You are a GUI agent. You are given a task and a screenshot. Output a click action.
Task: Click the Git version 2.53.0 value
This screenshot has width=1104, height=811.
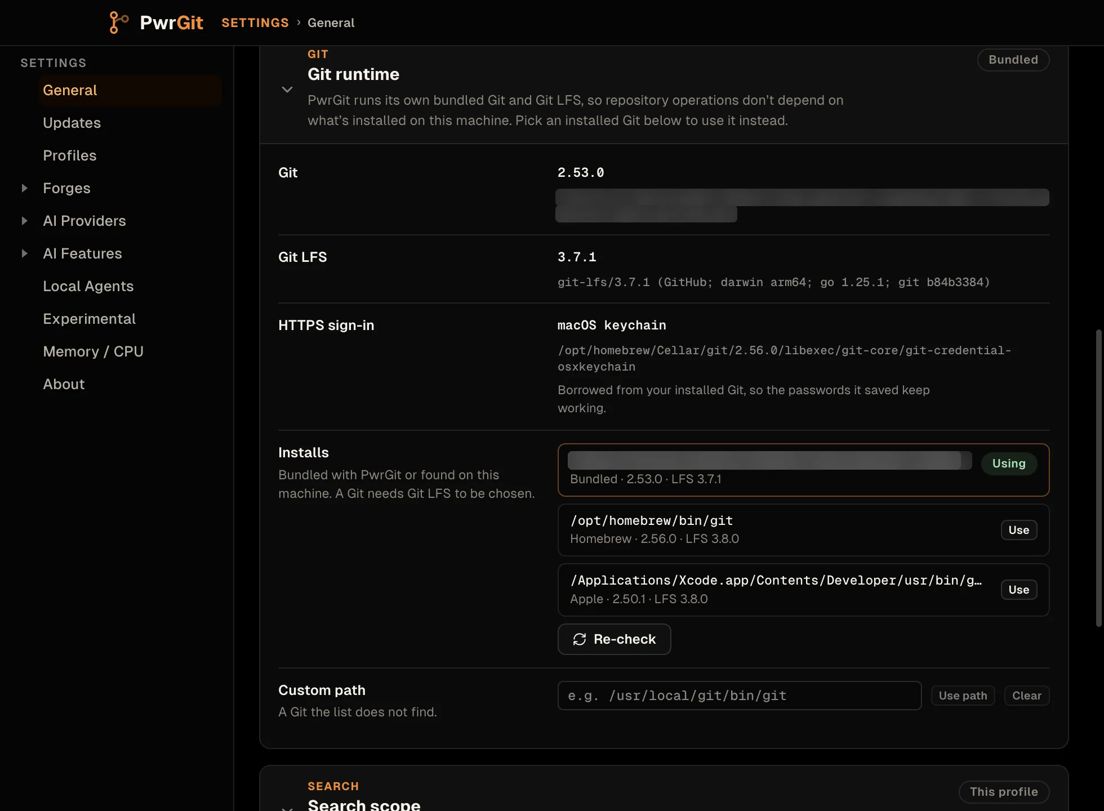pos(581,172)
